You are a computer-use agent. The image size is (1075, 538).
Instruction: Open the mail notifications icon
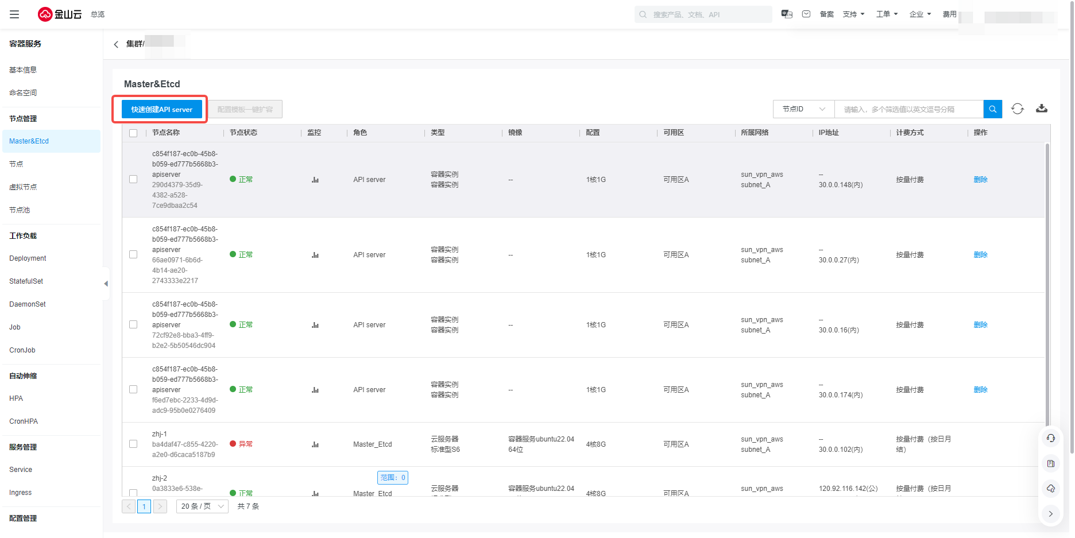806,14
